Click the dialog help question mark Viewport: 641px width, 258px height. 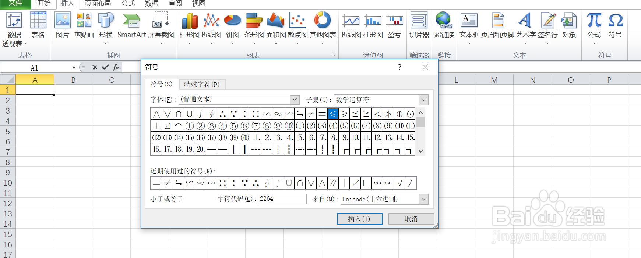tap(399, 67)
